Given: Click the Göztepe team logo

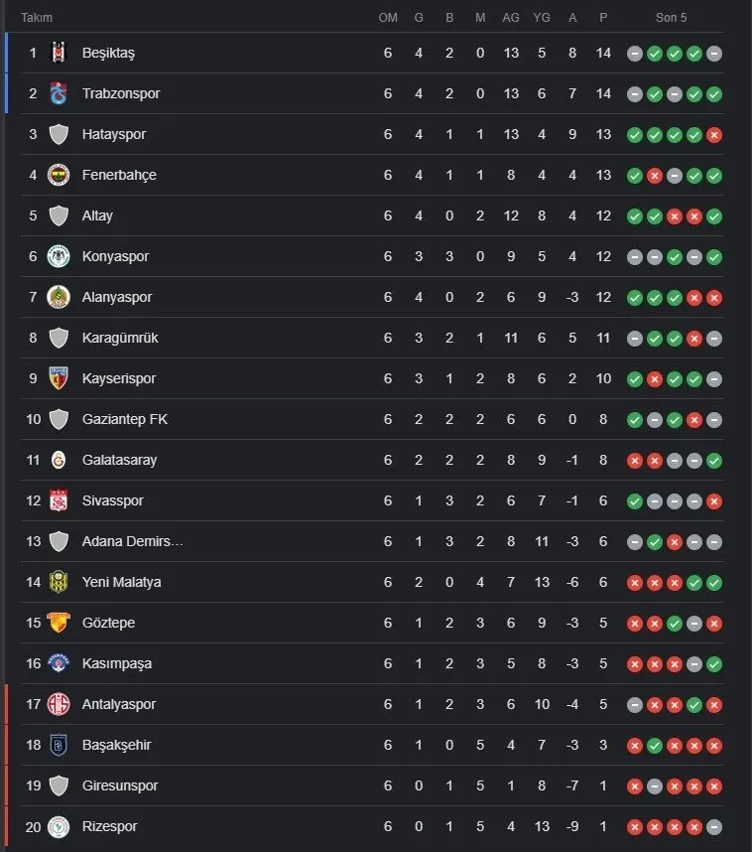Looking at the screenshot, I should [x=59, y=623].
